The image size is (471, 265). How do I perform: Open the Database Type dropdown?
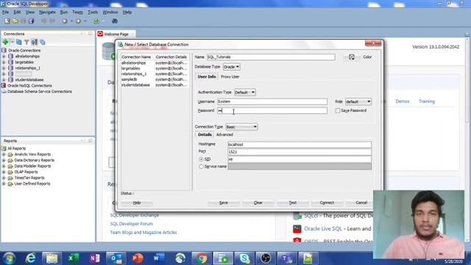pos(231,67)
